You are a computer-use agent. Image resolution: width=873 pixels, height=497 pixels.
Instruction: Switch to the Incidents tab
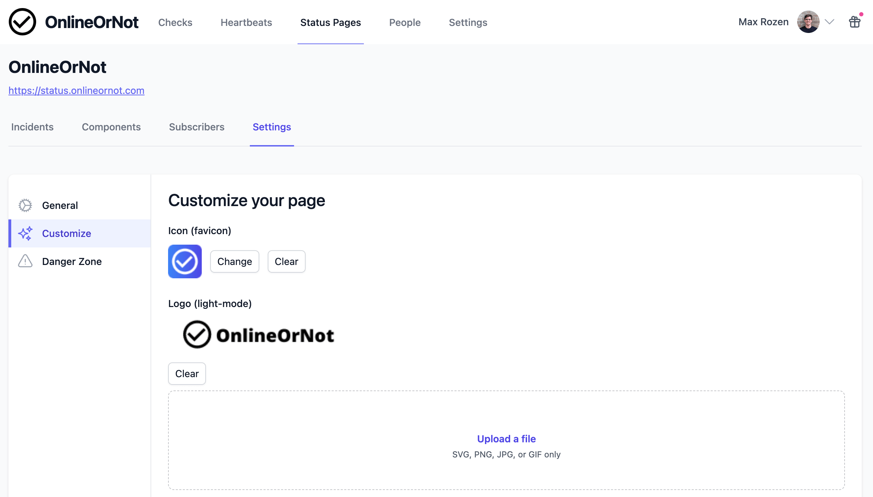click(32, 126)
